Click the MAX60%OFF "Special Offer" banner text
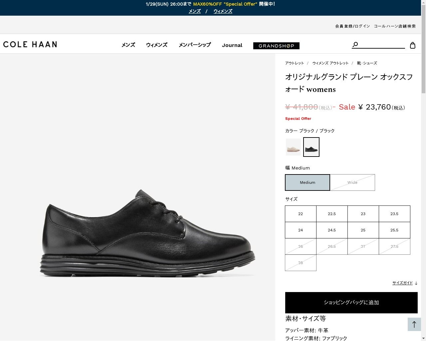Image resolution: width=426 pixels, height=341 pixels. click(225, 4)
